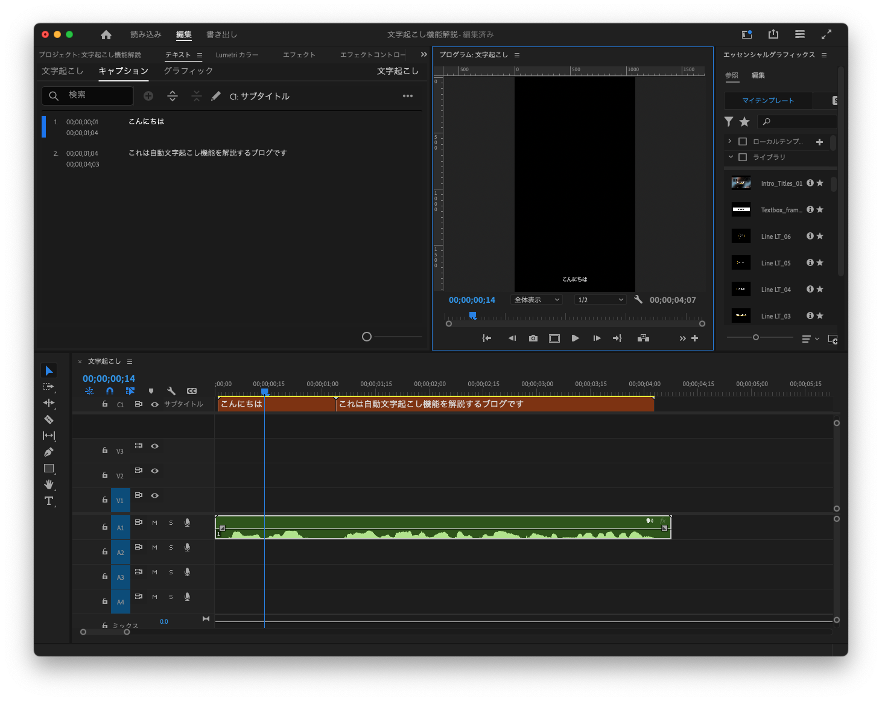The height and width of the screenshot is (701, 882).
Task: Hide the V1 track using its eye icon
Action: point(154,496)
